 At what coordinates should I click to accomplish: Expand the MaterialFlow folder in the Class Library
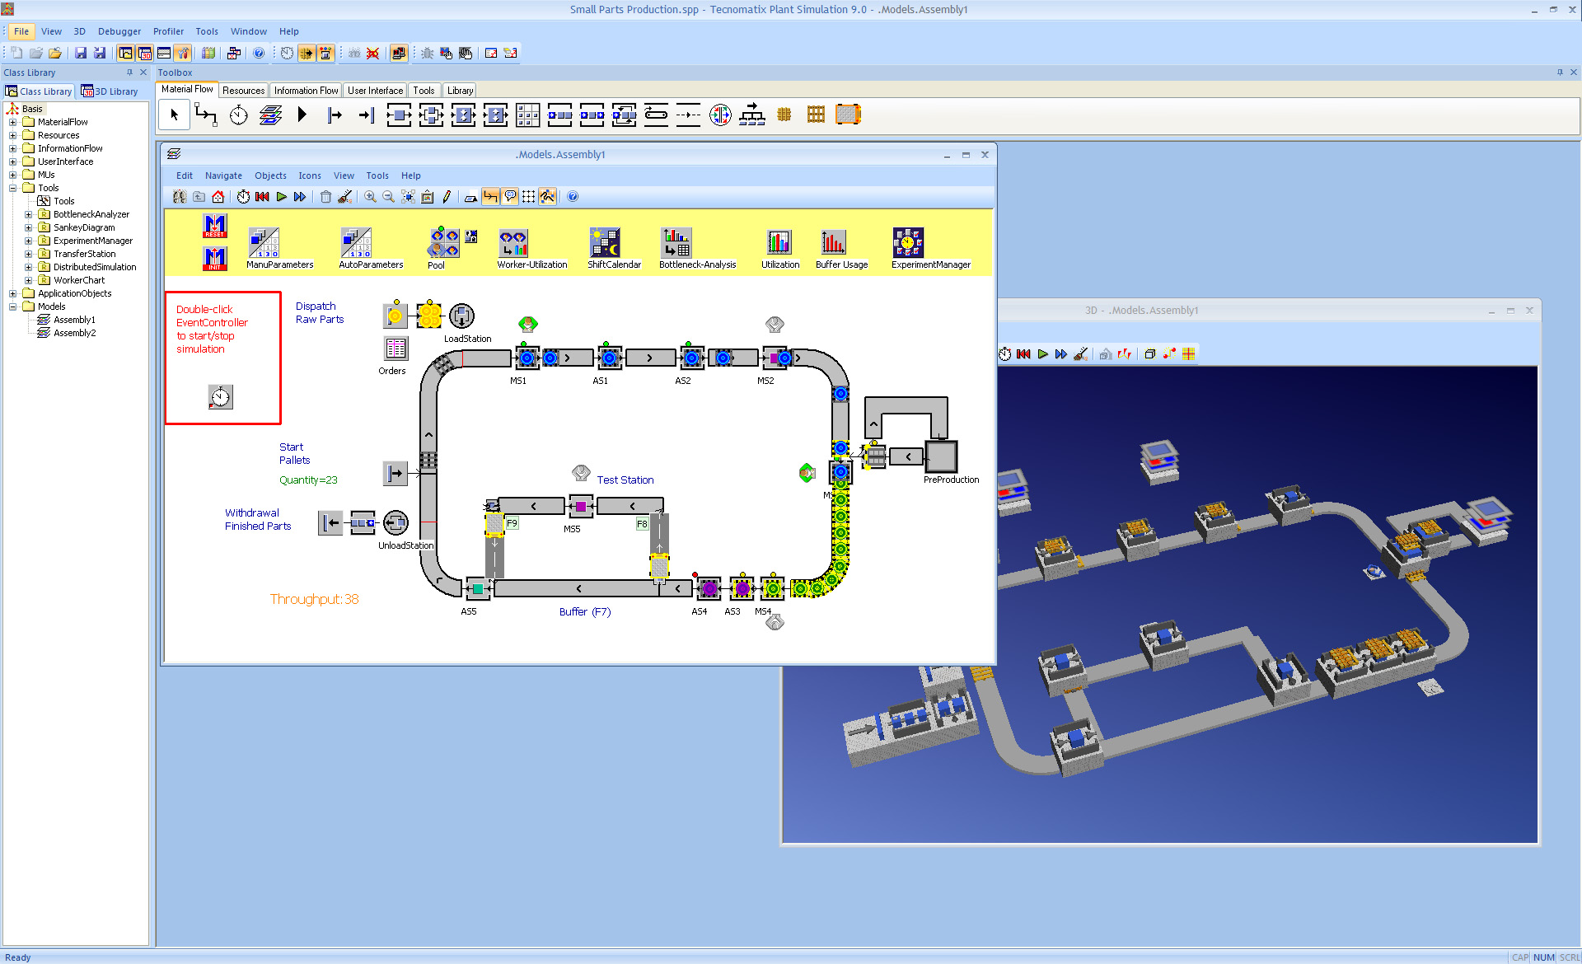12,122
